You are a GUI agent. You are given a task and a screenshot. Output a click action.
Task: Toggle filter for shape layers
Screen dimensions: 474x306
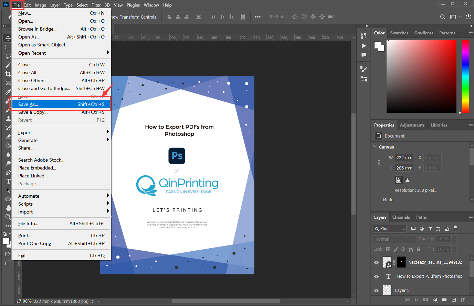point(438,229)
